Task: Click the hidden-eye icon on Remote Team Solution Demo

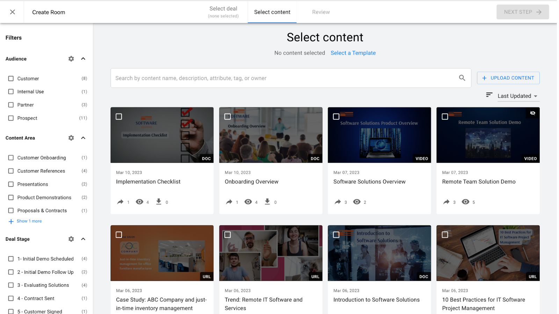Action: click(532, 113)
